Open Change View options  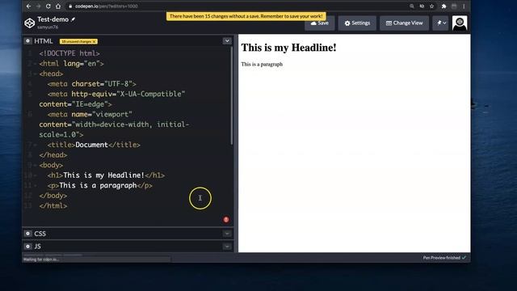(404, 23)
